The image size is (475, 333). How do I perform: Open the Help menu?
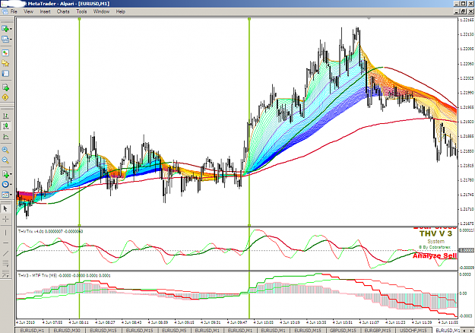121,11
